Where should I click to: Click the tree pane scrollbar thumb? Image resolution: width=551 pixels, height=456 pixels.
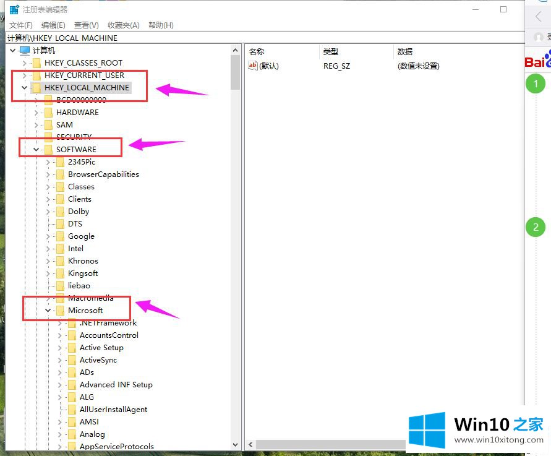click(236, 72)
